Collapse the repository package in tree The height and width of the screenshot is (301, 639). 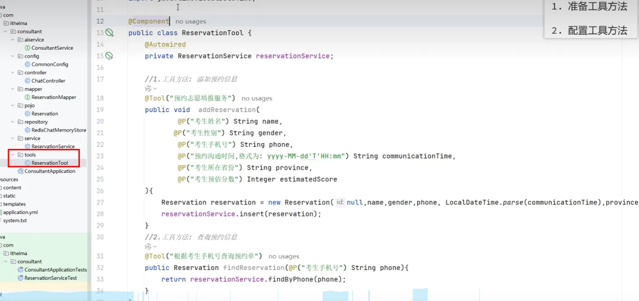tap(13, 122)
